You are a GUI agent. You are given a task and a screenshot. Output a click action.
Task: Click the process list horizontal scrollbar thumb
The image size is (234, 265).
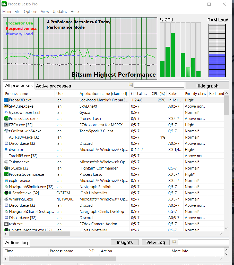[39, 234]
